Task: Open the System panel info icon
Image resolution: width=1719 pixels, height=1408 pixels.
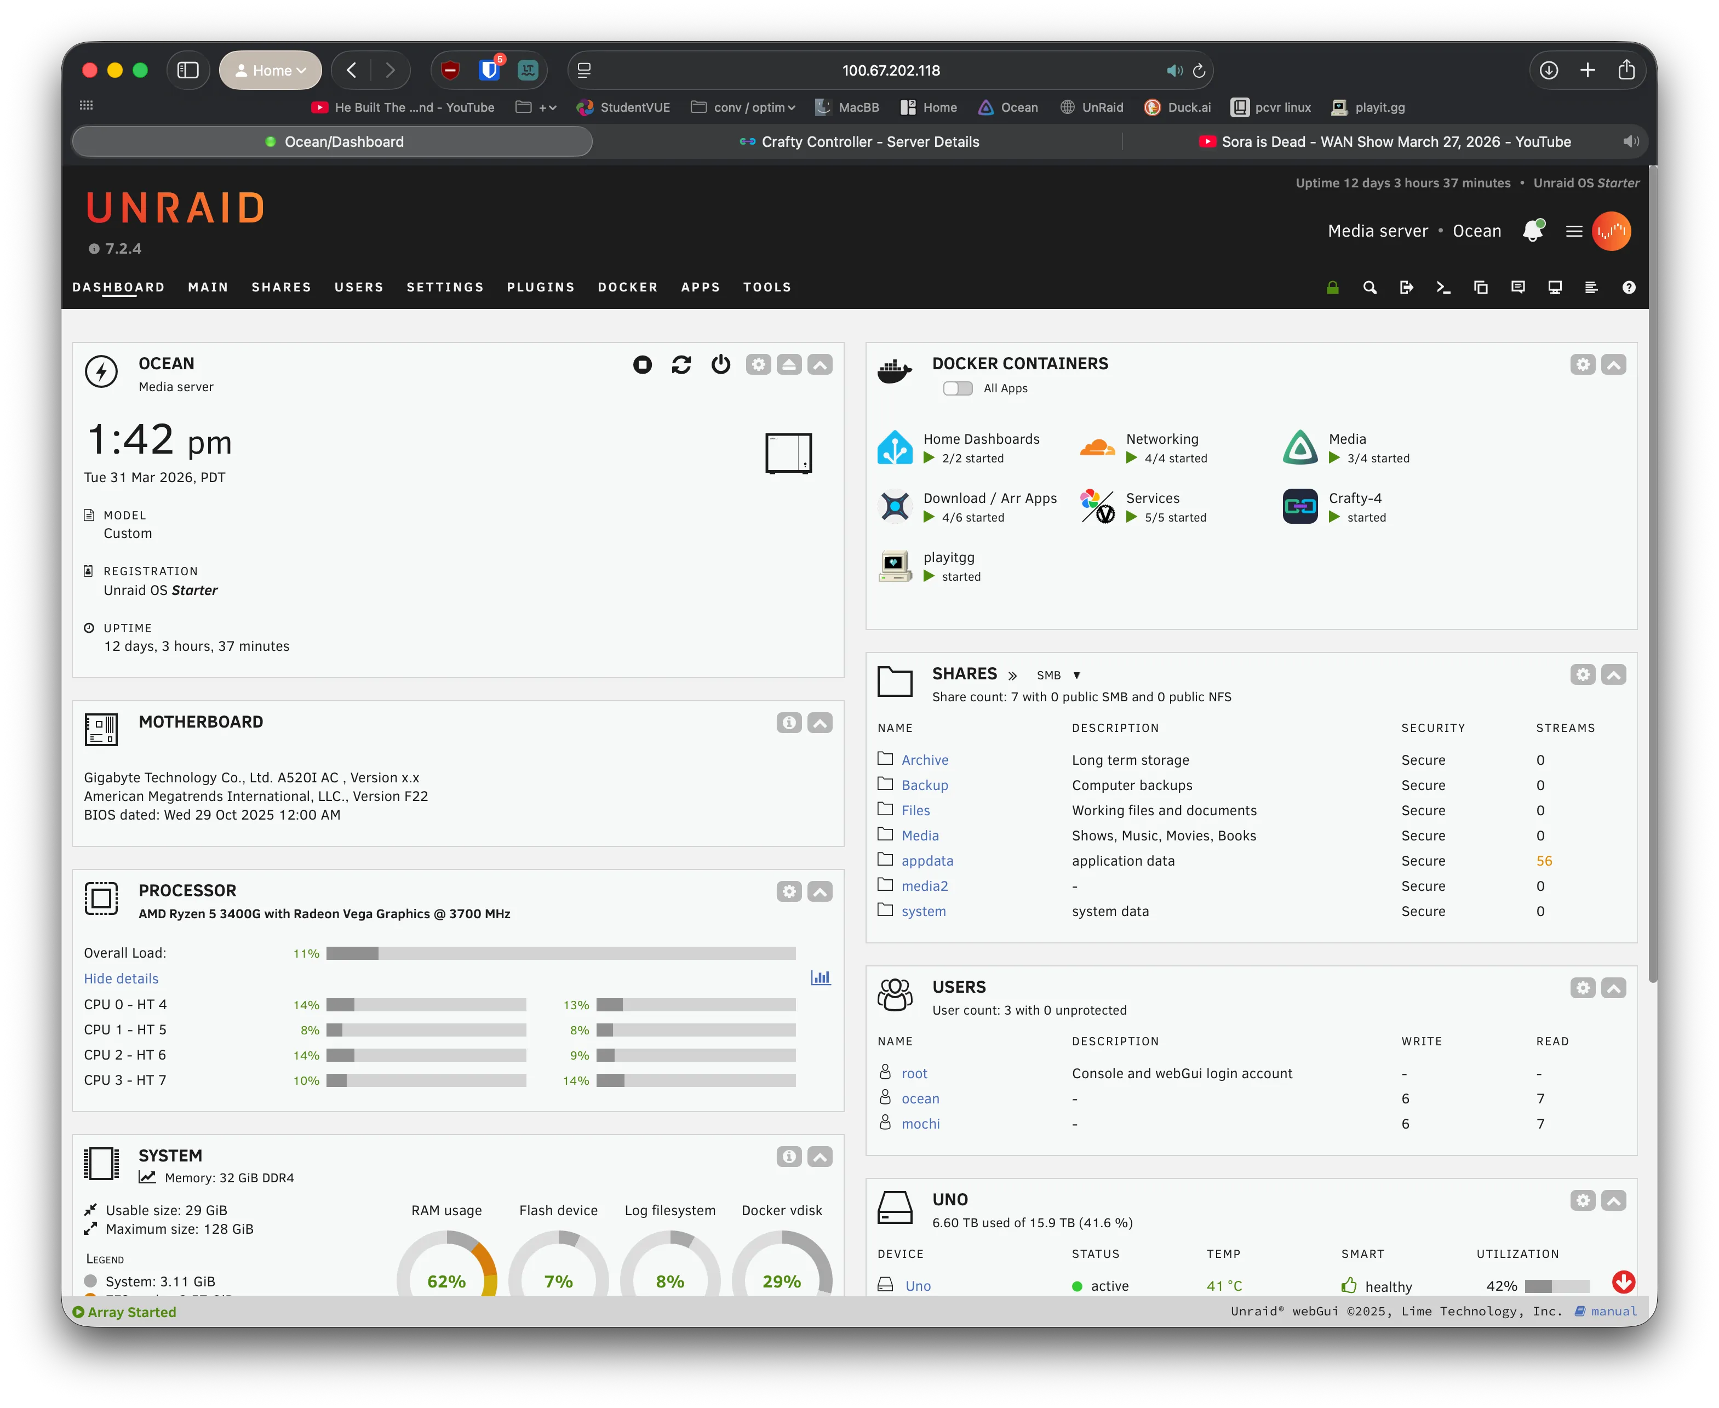Action: 789,1158
